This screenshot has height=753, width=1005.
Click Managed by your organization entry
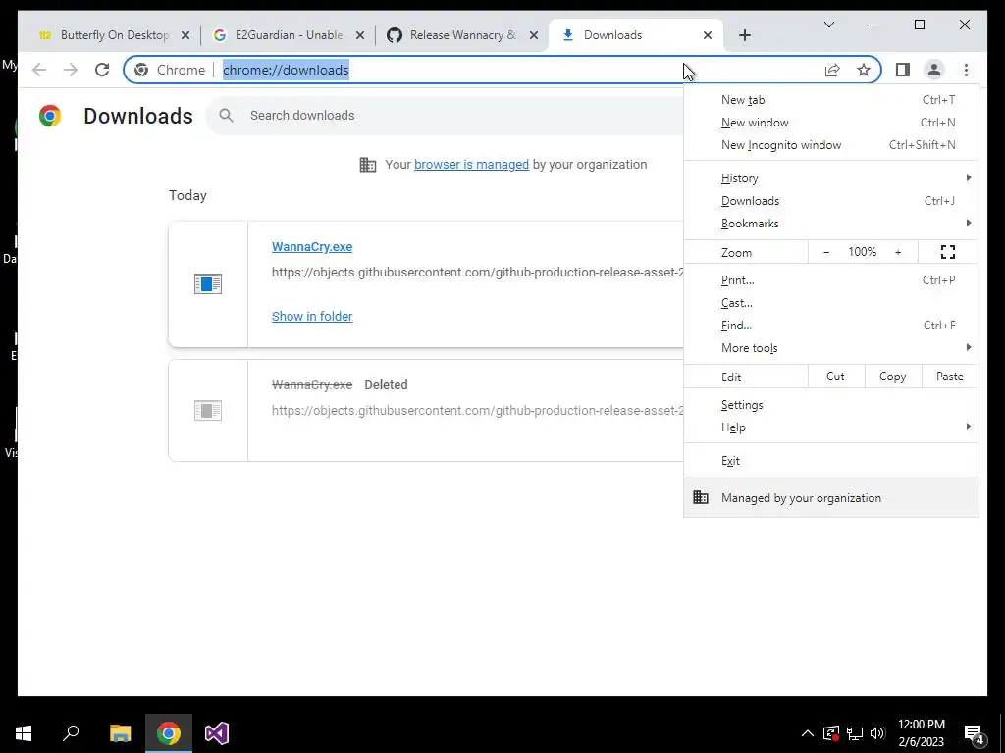coord(830,497)
